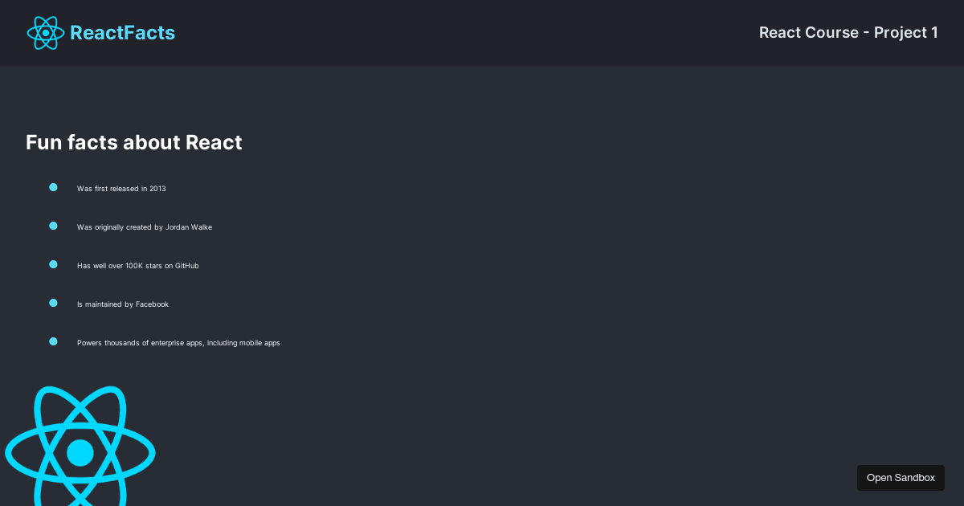
Task: Click the header React logo's center dot
Action: [46, 33]
